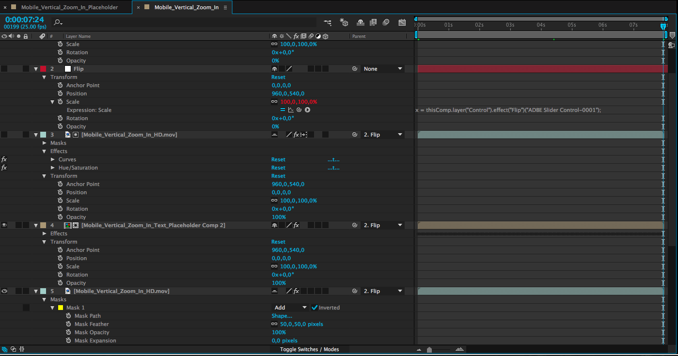Image resolution: width=678 pixels, height=356 pixels.
Task: Hide layer 4 using its eye icon
Action: coord(4,225)
